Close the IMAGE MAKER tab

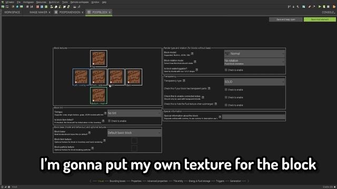point(49,13)
